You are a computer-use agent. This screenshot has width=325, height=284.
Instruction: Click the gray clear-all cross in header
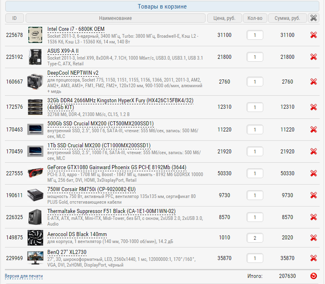pos(313,18)
